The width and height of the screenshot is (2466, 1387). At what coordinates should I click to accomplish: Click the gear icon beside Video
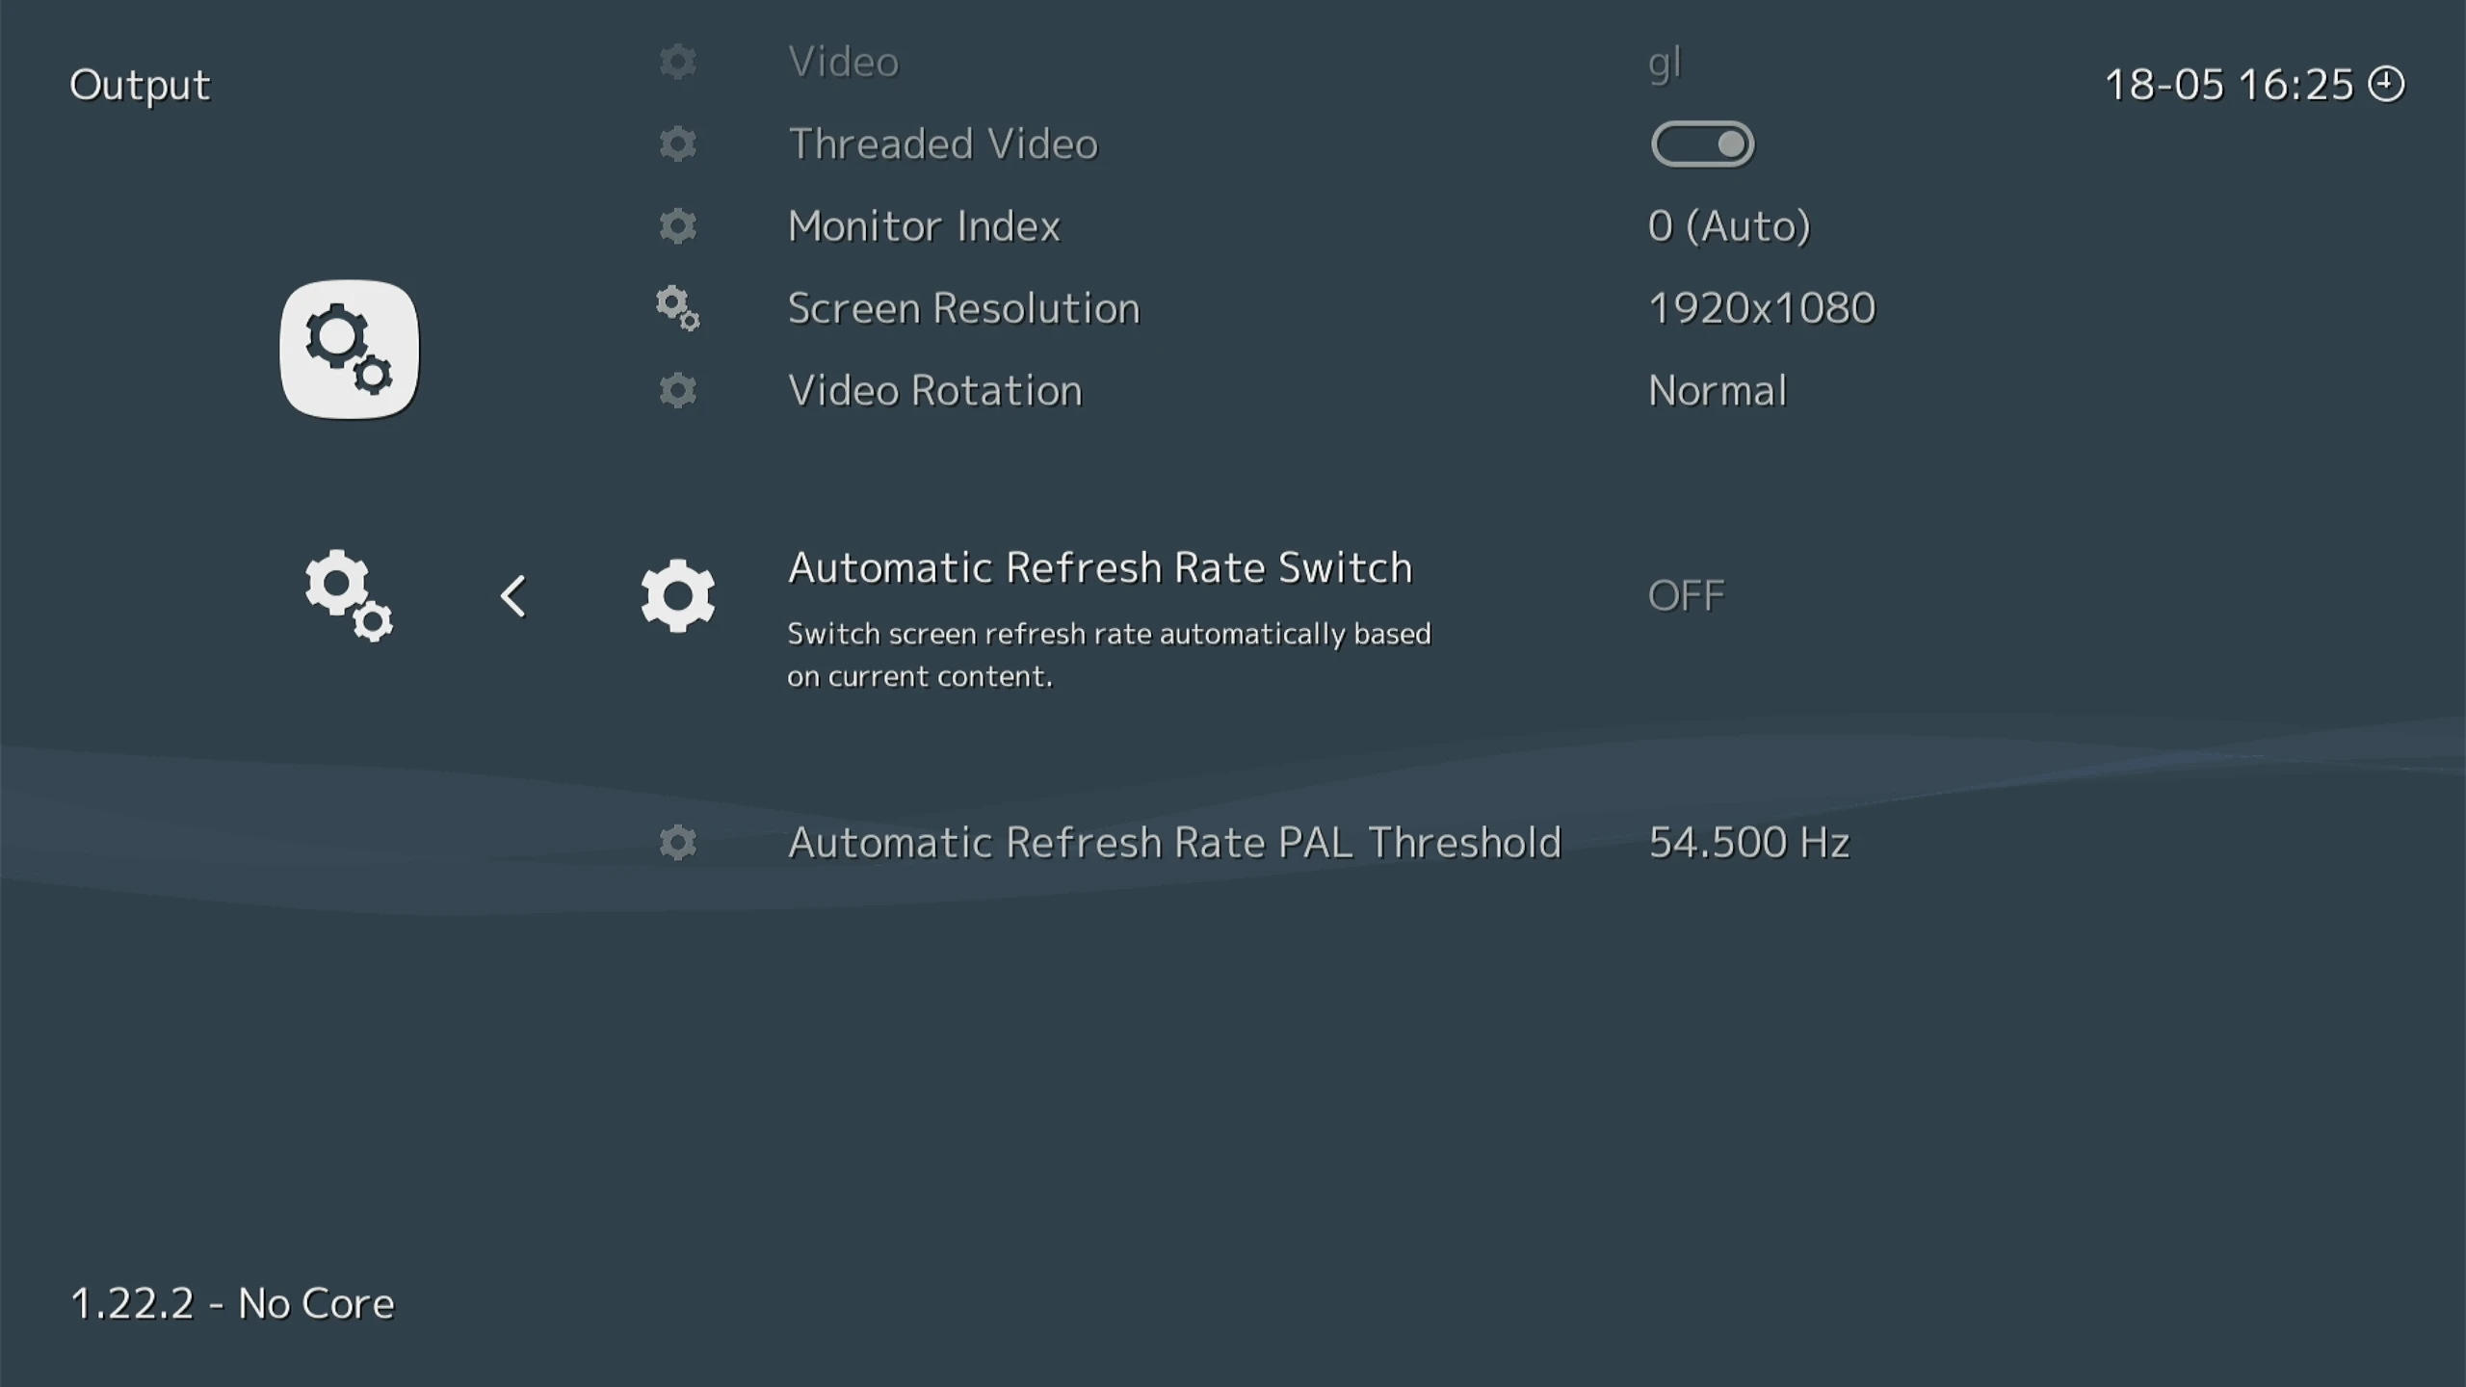pos(677,62)
